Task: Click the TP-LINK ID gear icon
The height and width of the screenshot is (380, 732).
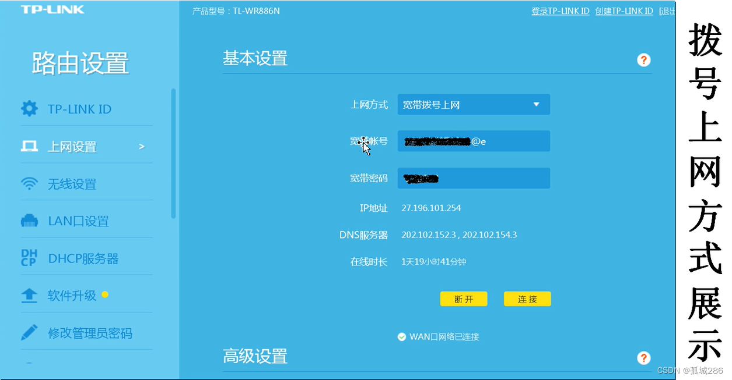Action: [x=29, y=109]
